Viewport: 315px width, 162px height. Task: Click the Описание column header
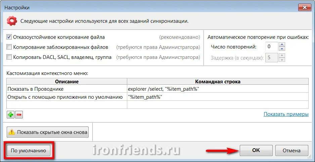(67, 82)
